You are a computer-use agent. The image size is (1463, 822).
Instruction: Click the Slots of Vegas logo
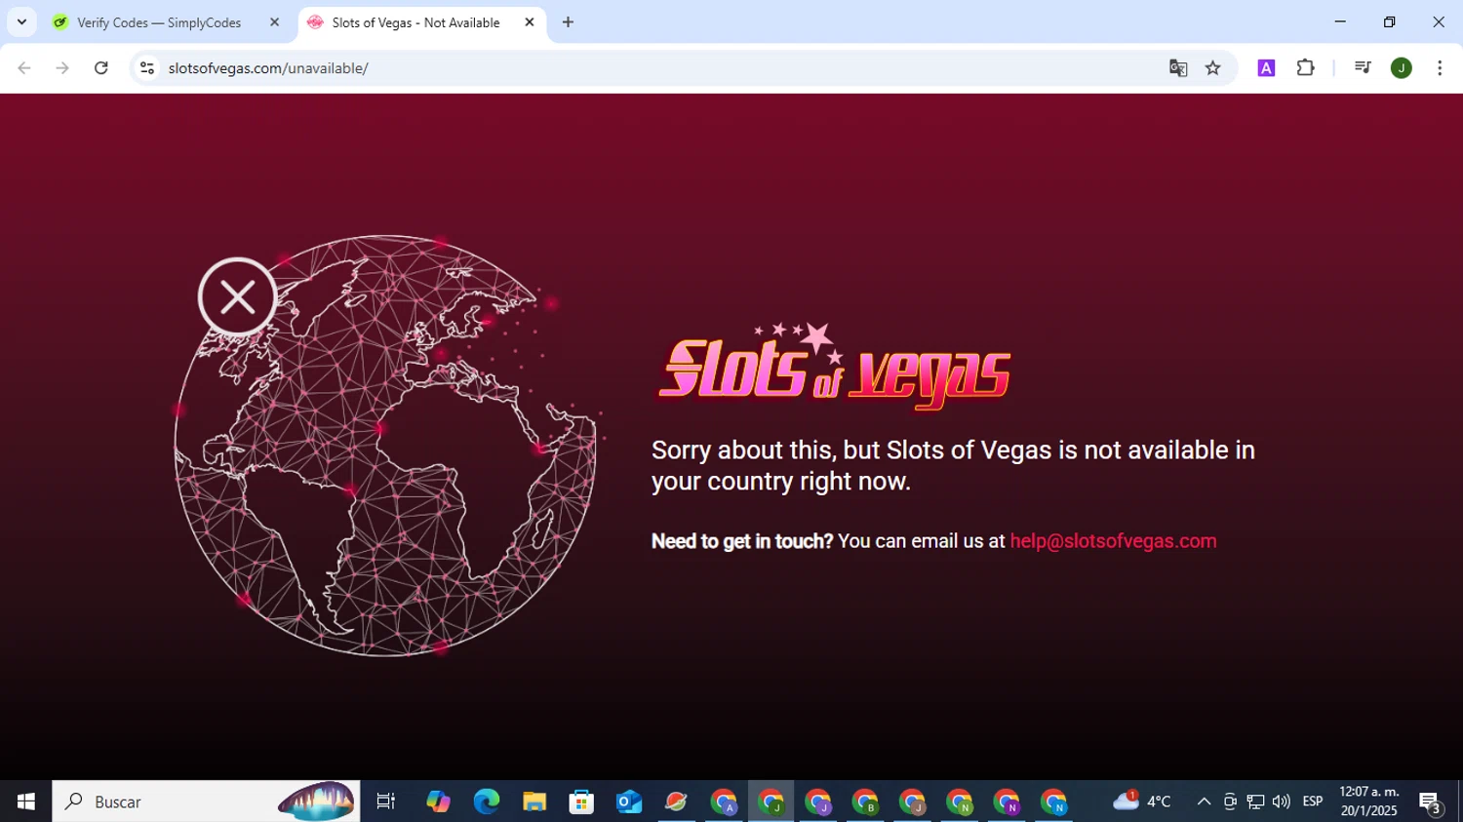point(835,366)
